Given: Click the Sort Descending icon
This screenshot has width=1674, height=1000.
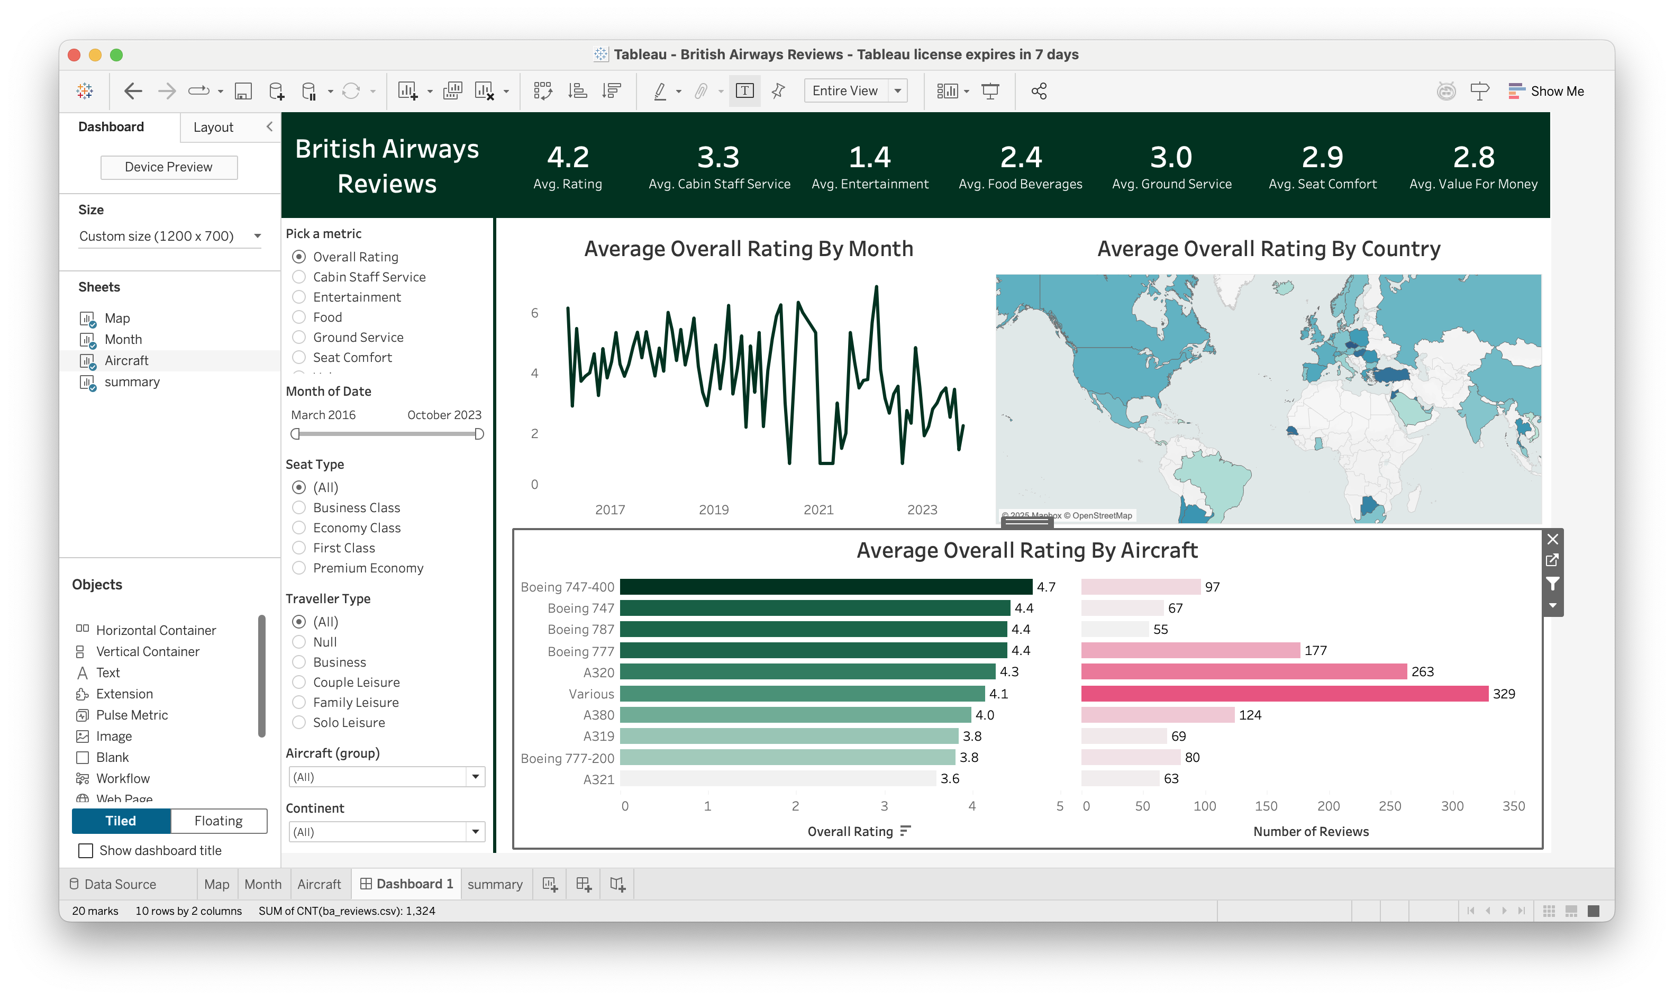Looking at the screenshot, I should [x=612, y=90].
